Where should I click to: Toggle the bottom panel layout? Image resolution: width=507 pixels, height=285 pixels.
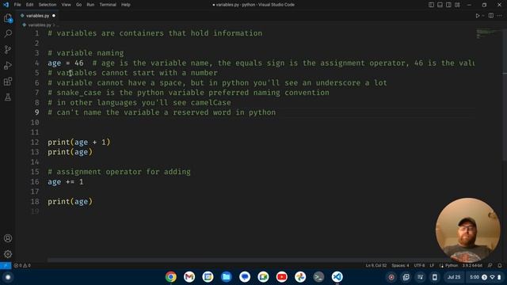point(440,5)
